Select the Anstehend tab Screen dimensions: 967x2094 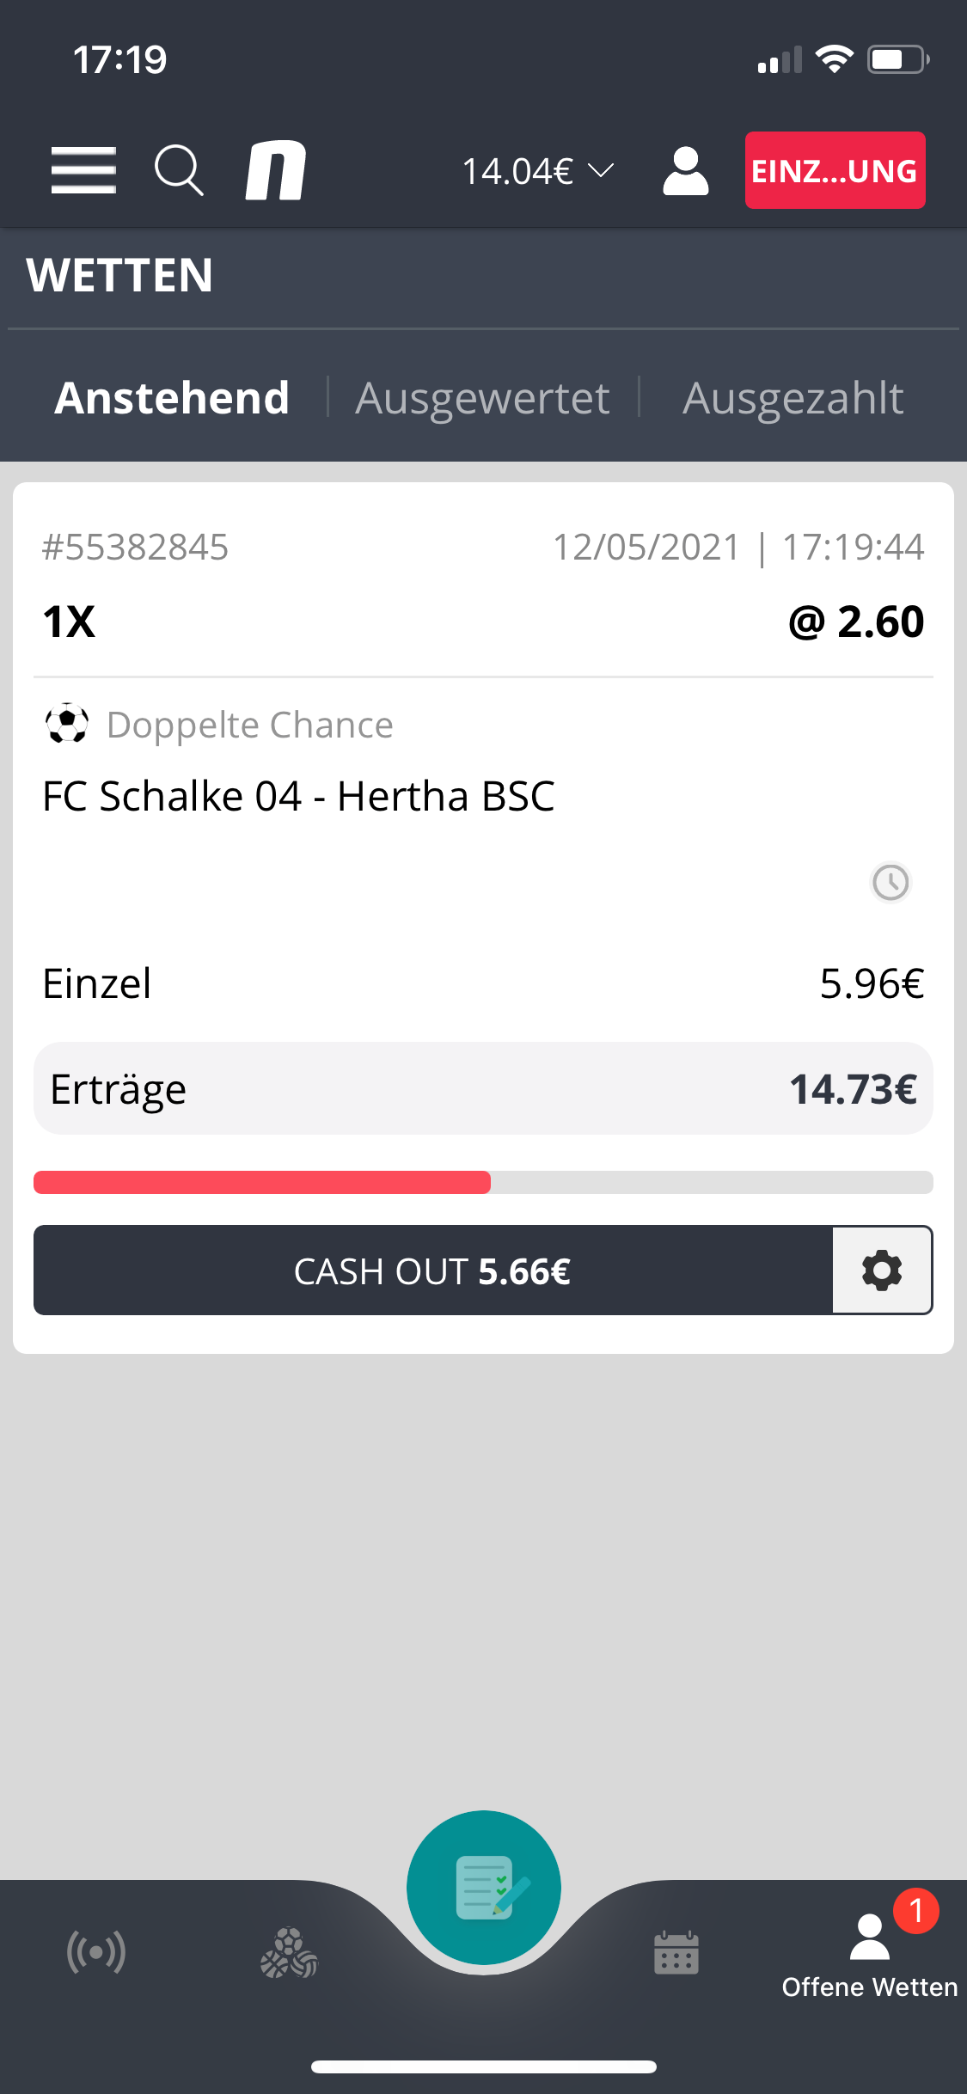click(x=172, y=398)
